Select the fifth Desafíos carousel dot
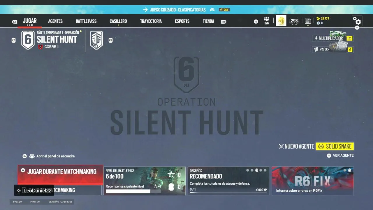Viewport: 373px width, 210px height. 265,170
